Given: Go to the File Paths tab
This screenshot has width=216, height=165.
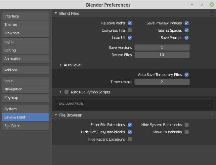Looking at the screenshot, I should coord(25,126).
